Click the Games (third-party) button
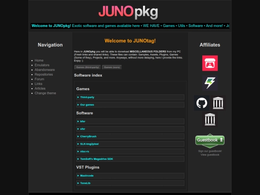This screenshot has height=195, width=260. 88,67
